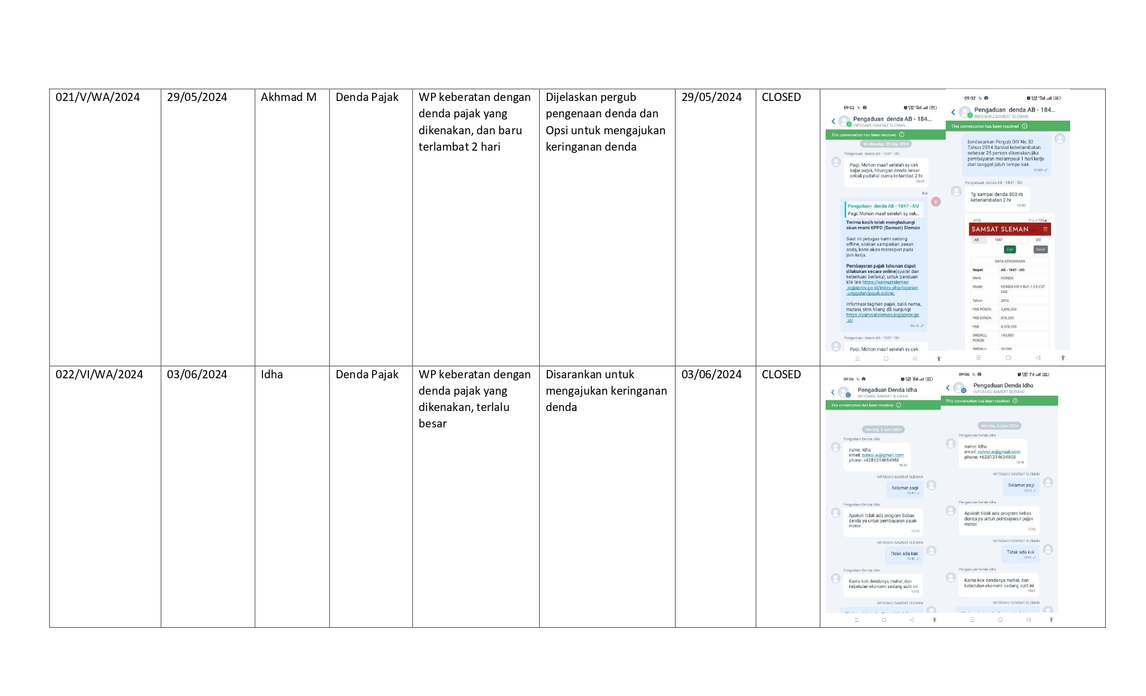Viewport: 1146px width, 696px height.
Task: Tap triangle back nav icon, right AB-184 screenshot
Action: pos(1038,358)
